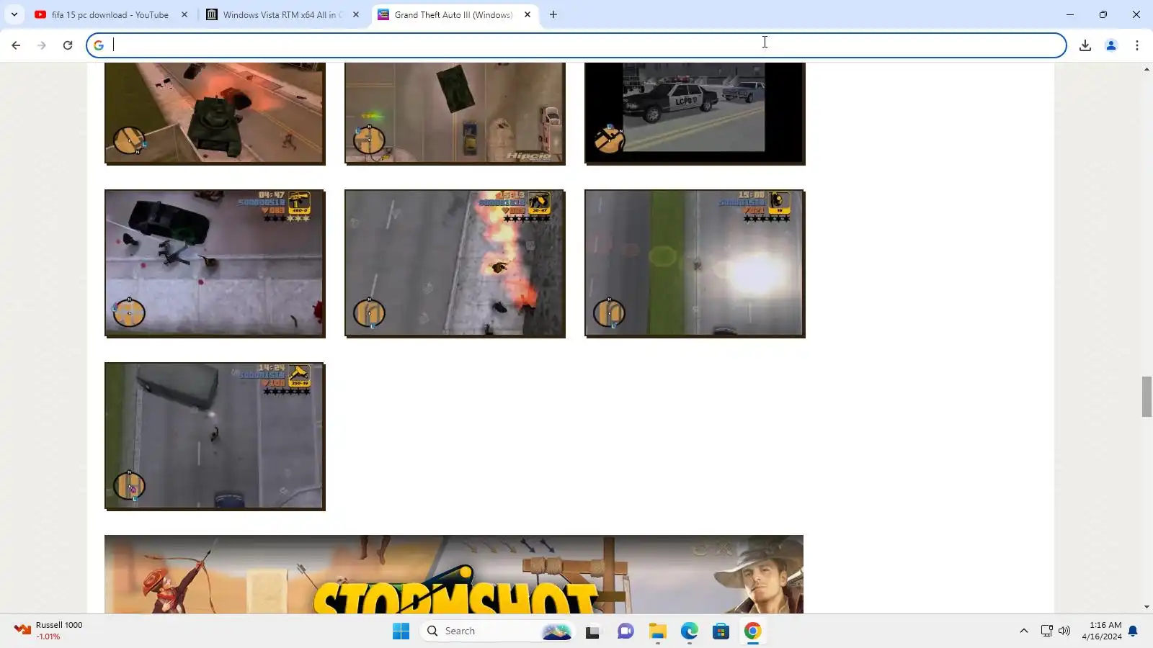The image size is (1153, 648).
Task: Show hidden system tray icons
Action: [x=1023, y=631]
